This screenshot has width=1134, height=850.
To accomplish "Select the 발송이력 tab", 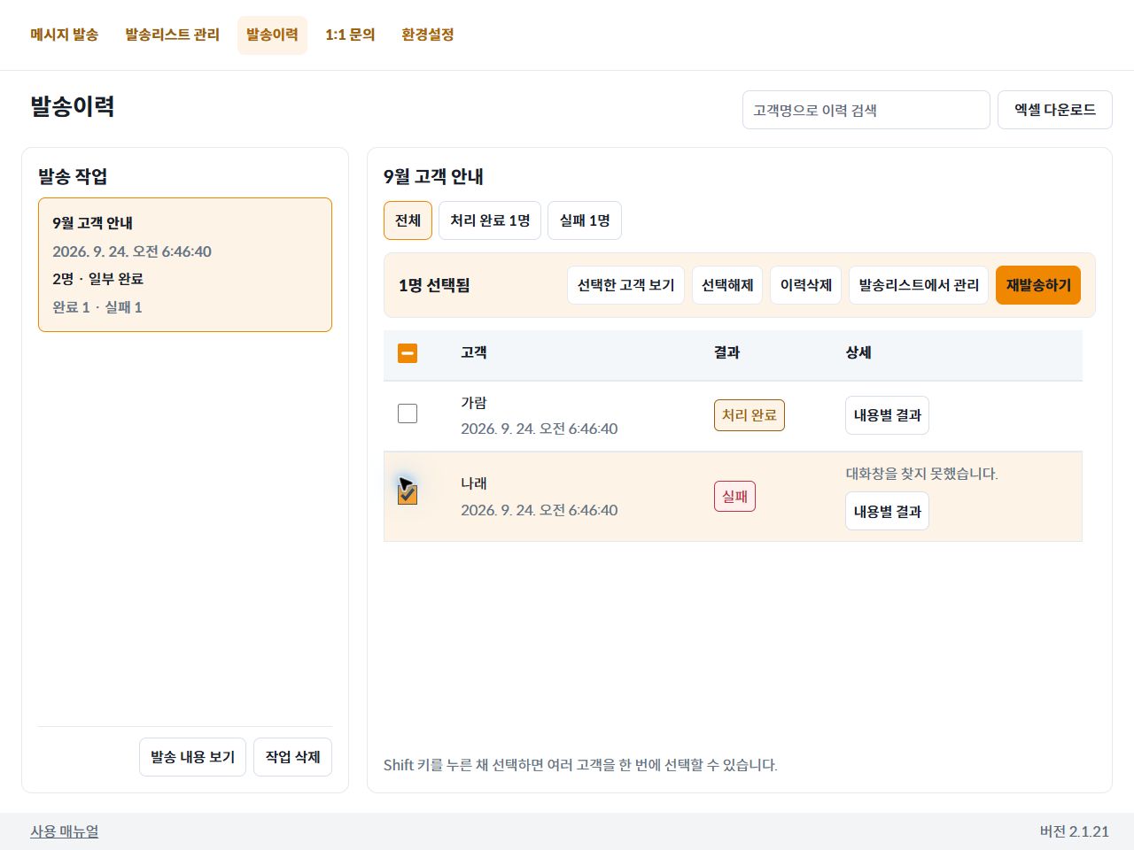I will (272, 35).
